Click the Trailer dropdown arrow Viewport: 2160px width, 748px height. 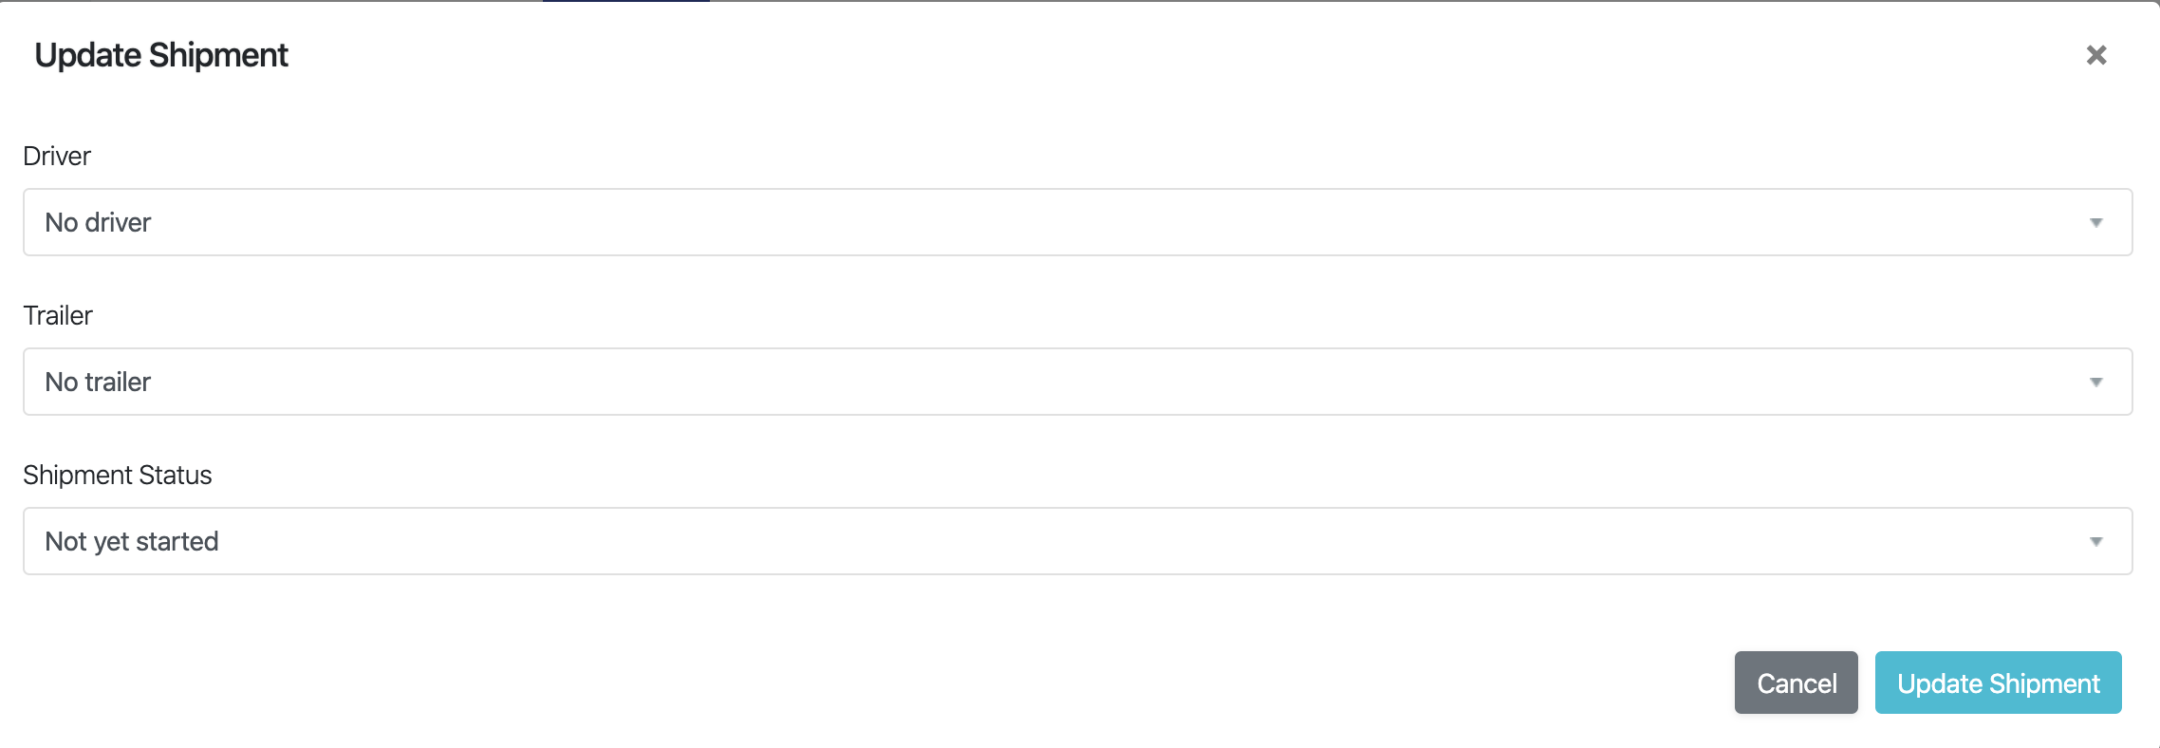point(2095,383)
